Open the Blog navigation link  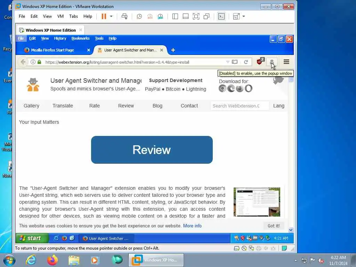[x=157, y=106]
